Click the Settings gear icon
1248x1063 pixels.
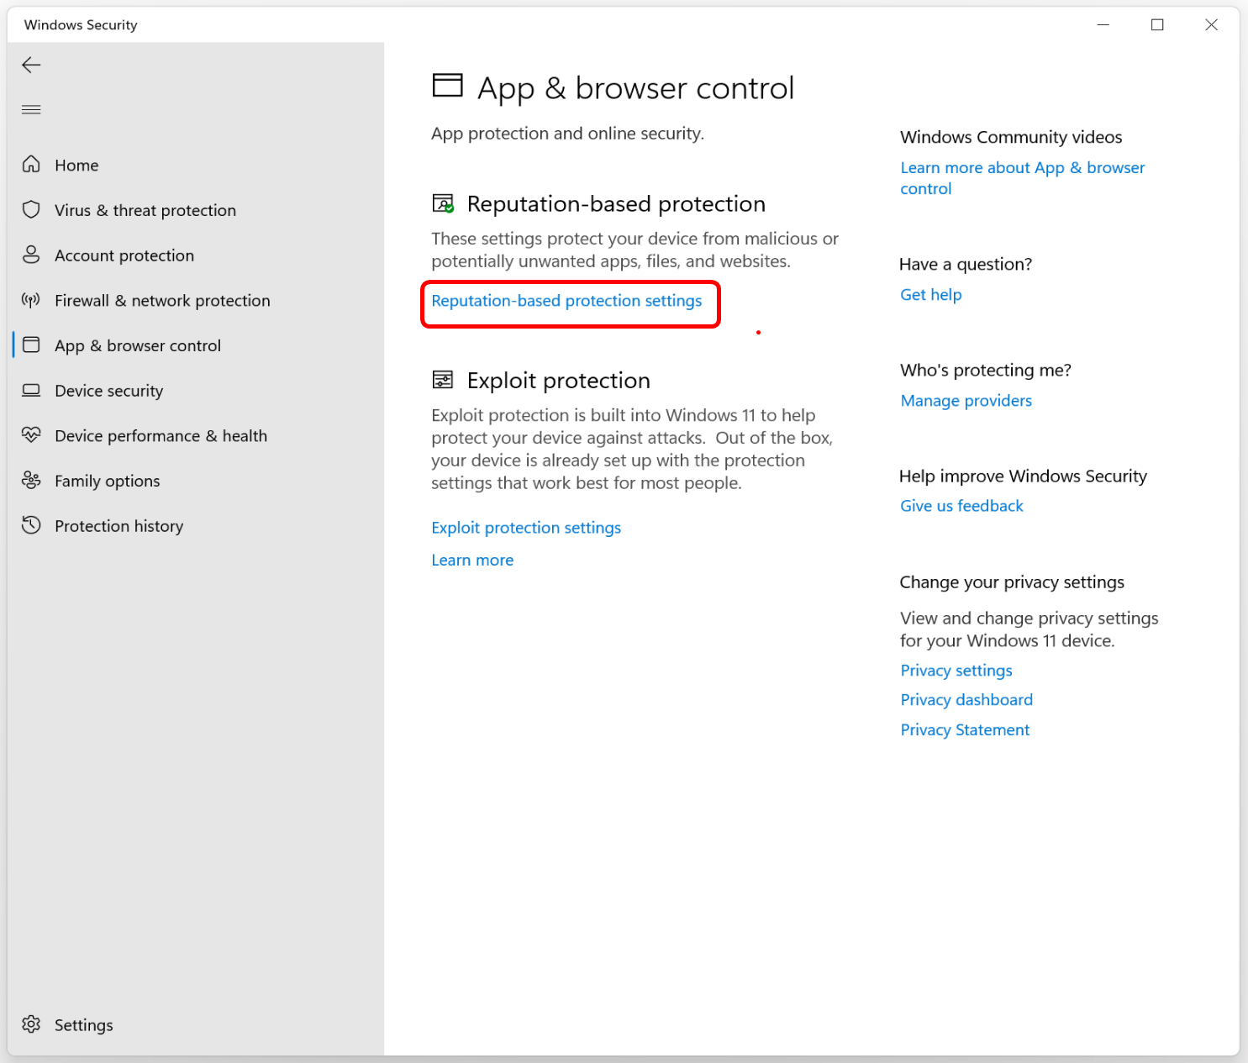[31, 1024]
